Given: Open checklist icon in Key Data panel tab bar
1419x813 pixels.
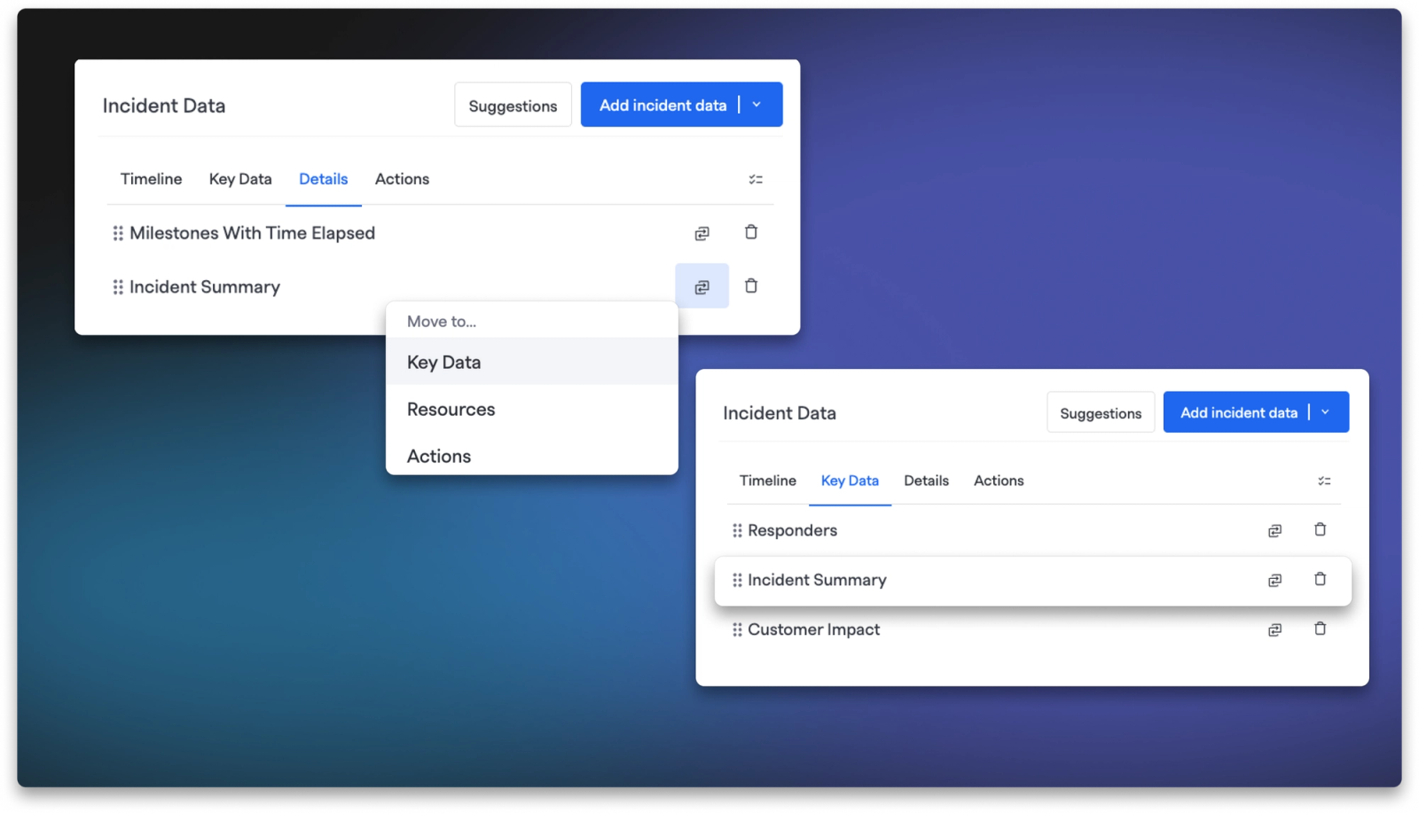Looking at the screenshot, I should [x=1324, y=481].
